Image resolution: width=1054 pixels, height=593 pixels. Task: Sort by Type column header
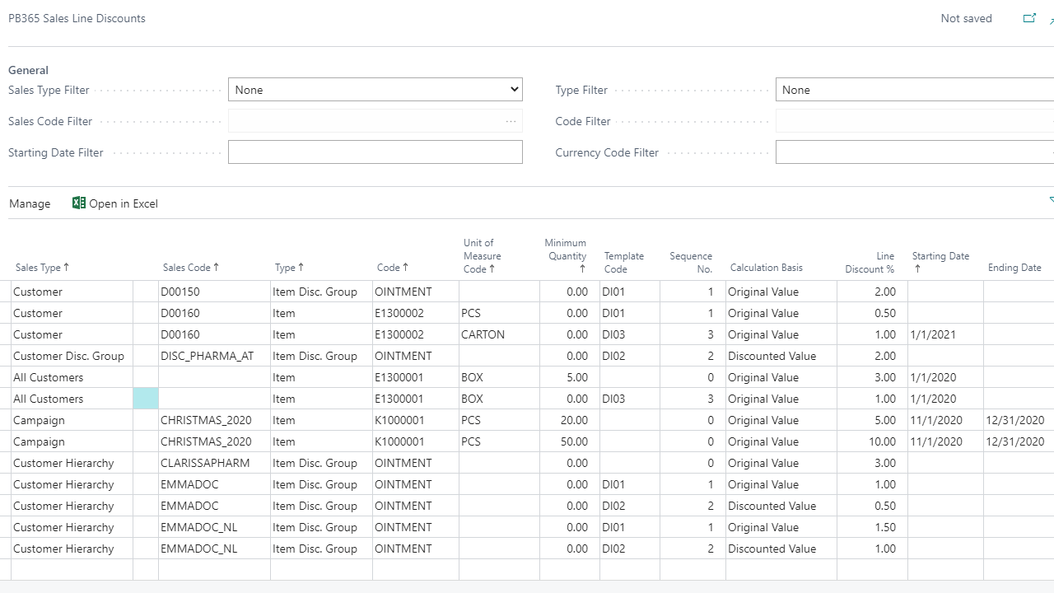[290, 268]
